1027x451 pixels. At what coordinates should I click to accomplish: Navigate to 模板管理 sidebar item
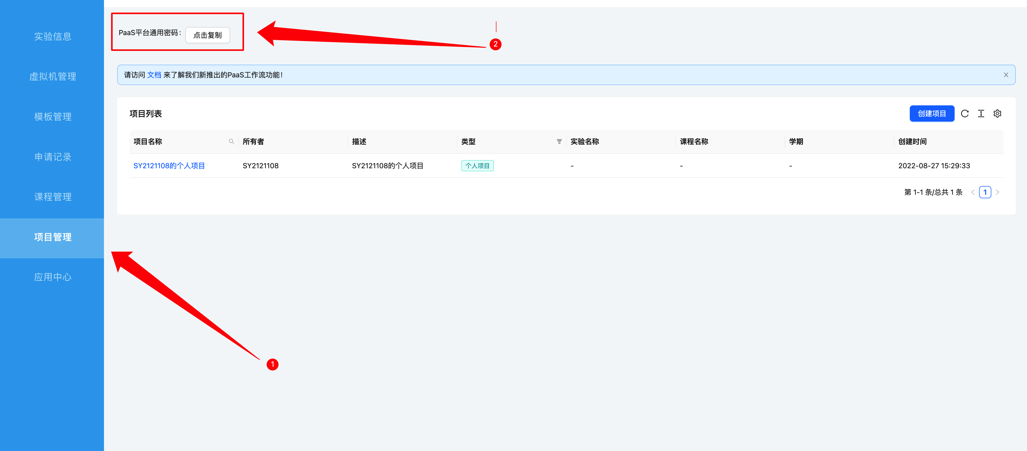tap(52, 117)
